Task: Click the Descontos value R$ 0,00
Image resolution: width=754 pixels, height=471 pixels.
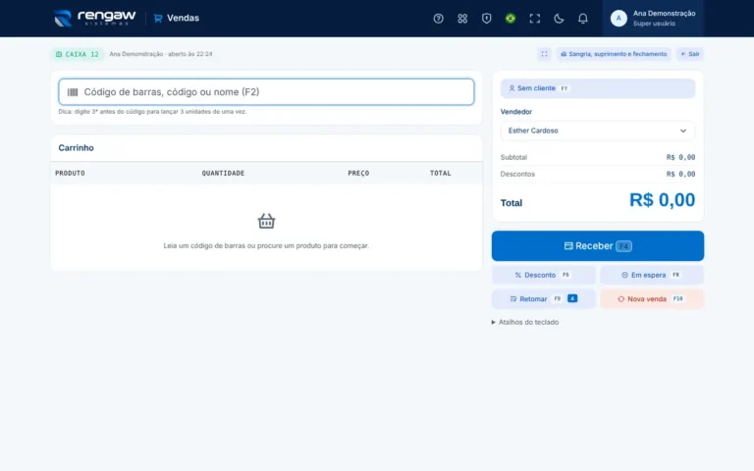Action: 680,174
